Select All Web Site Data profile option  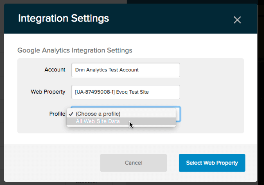click(x=121, y=121)
